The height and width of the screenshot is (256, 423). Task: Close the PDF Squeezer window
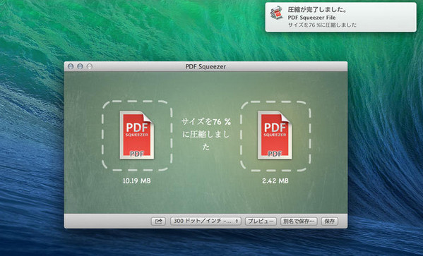[71, 66]
